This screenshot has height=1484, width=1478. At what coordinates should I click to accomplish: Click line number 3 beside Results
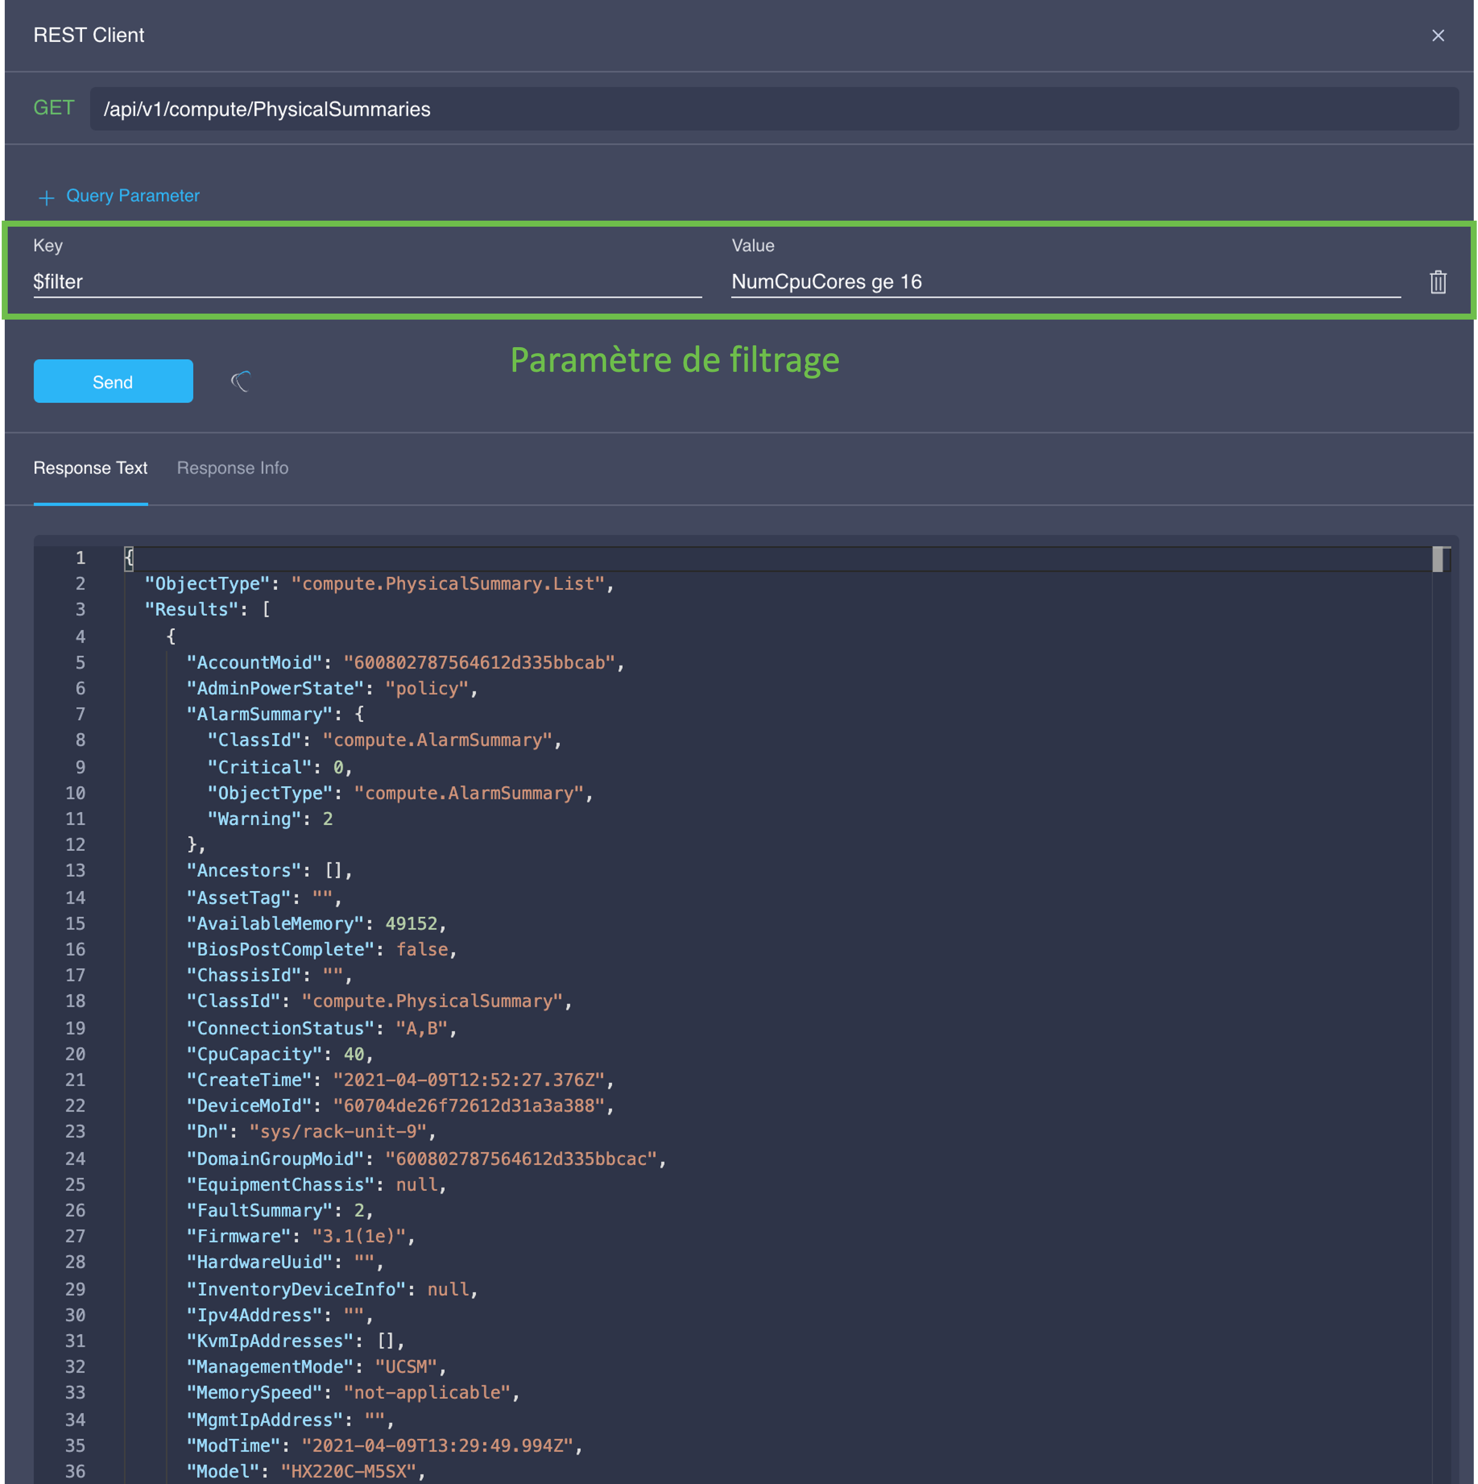[x=80, y=610]
